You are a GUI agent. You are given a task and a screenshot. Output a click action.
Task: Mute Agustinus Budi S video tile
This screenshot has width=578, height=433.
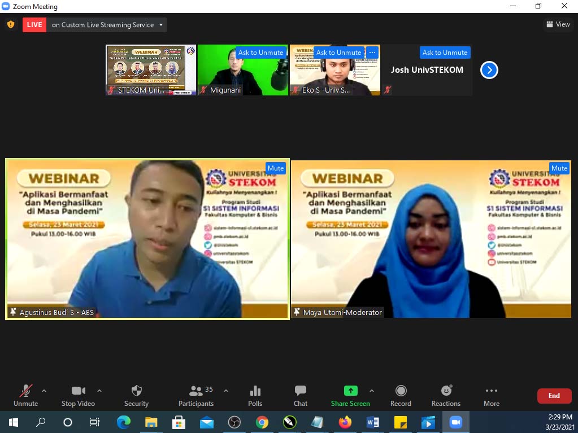coord(276,168)
